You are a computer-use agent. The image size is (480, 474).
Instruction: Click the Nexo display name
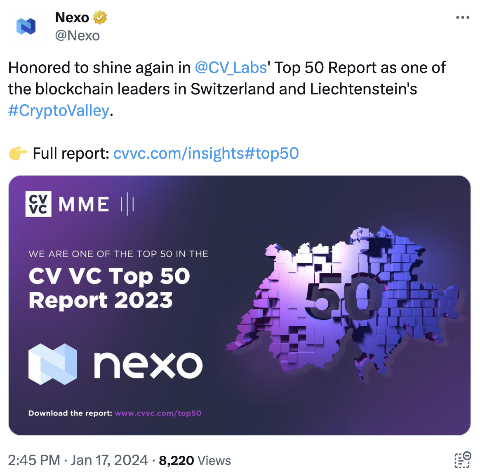pyautogui.click(x=73, y=17)
